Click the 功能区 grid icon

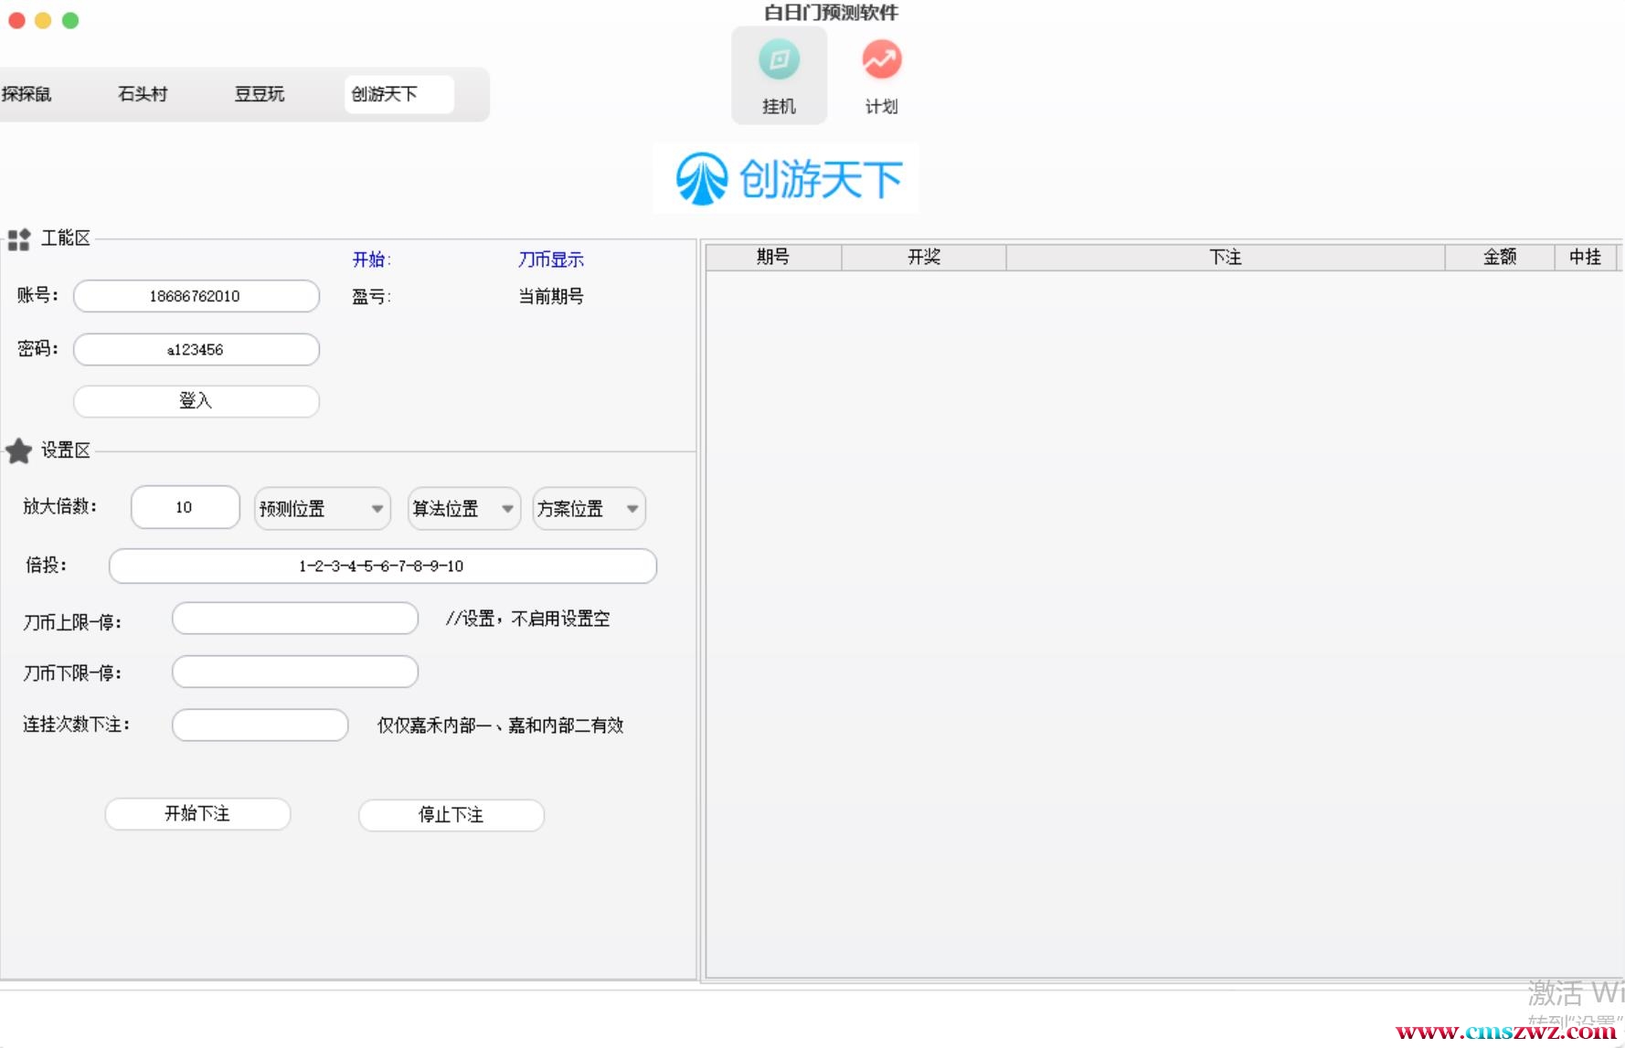(19, 239)
